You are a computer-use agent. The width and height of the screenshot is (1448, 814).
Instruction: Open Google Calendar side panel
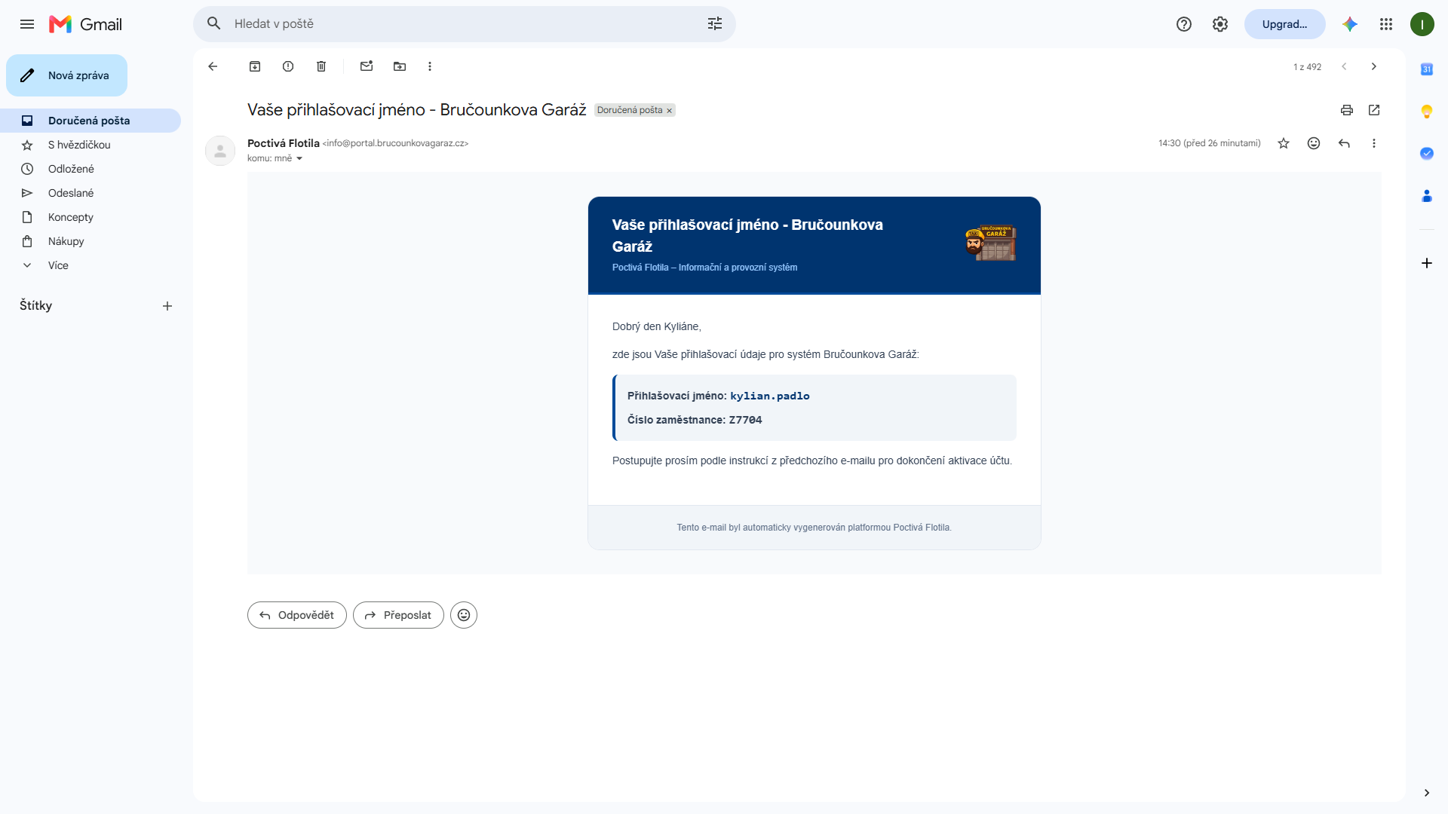pyautogui.click(x=1427, y=69)
